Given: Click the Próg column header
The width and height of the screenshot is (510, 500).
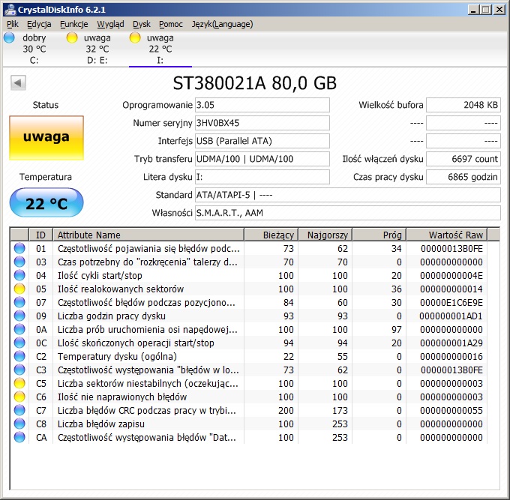Looking at the screenshot, I should [379, 235].
